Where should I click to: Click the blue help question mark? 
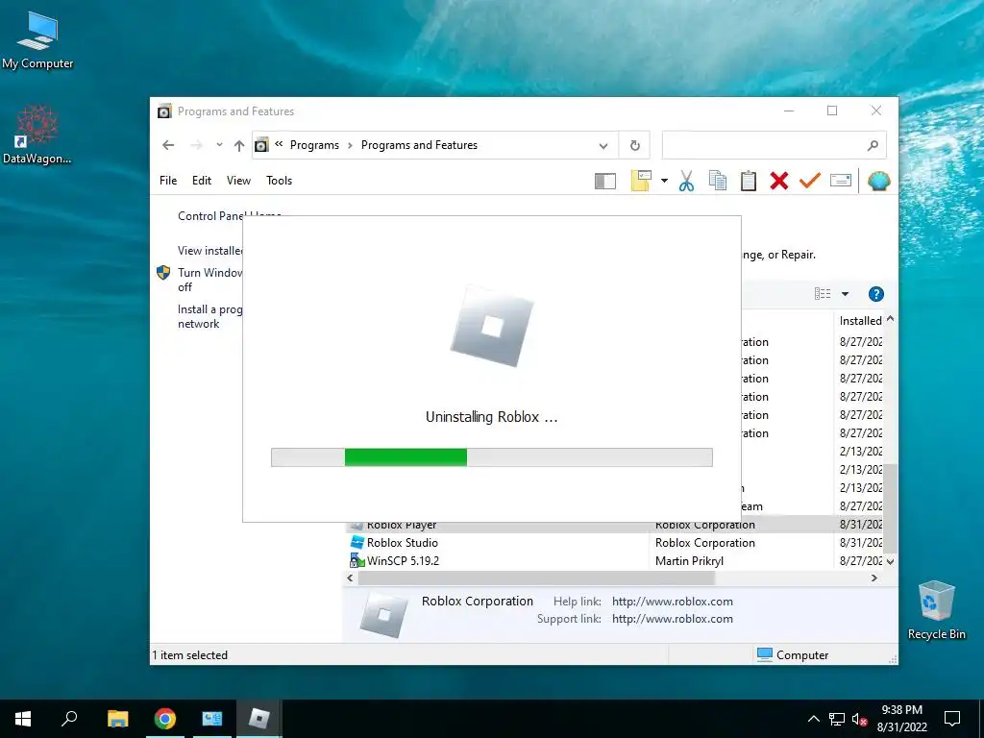coord(875,294)
